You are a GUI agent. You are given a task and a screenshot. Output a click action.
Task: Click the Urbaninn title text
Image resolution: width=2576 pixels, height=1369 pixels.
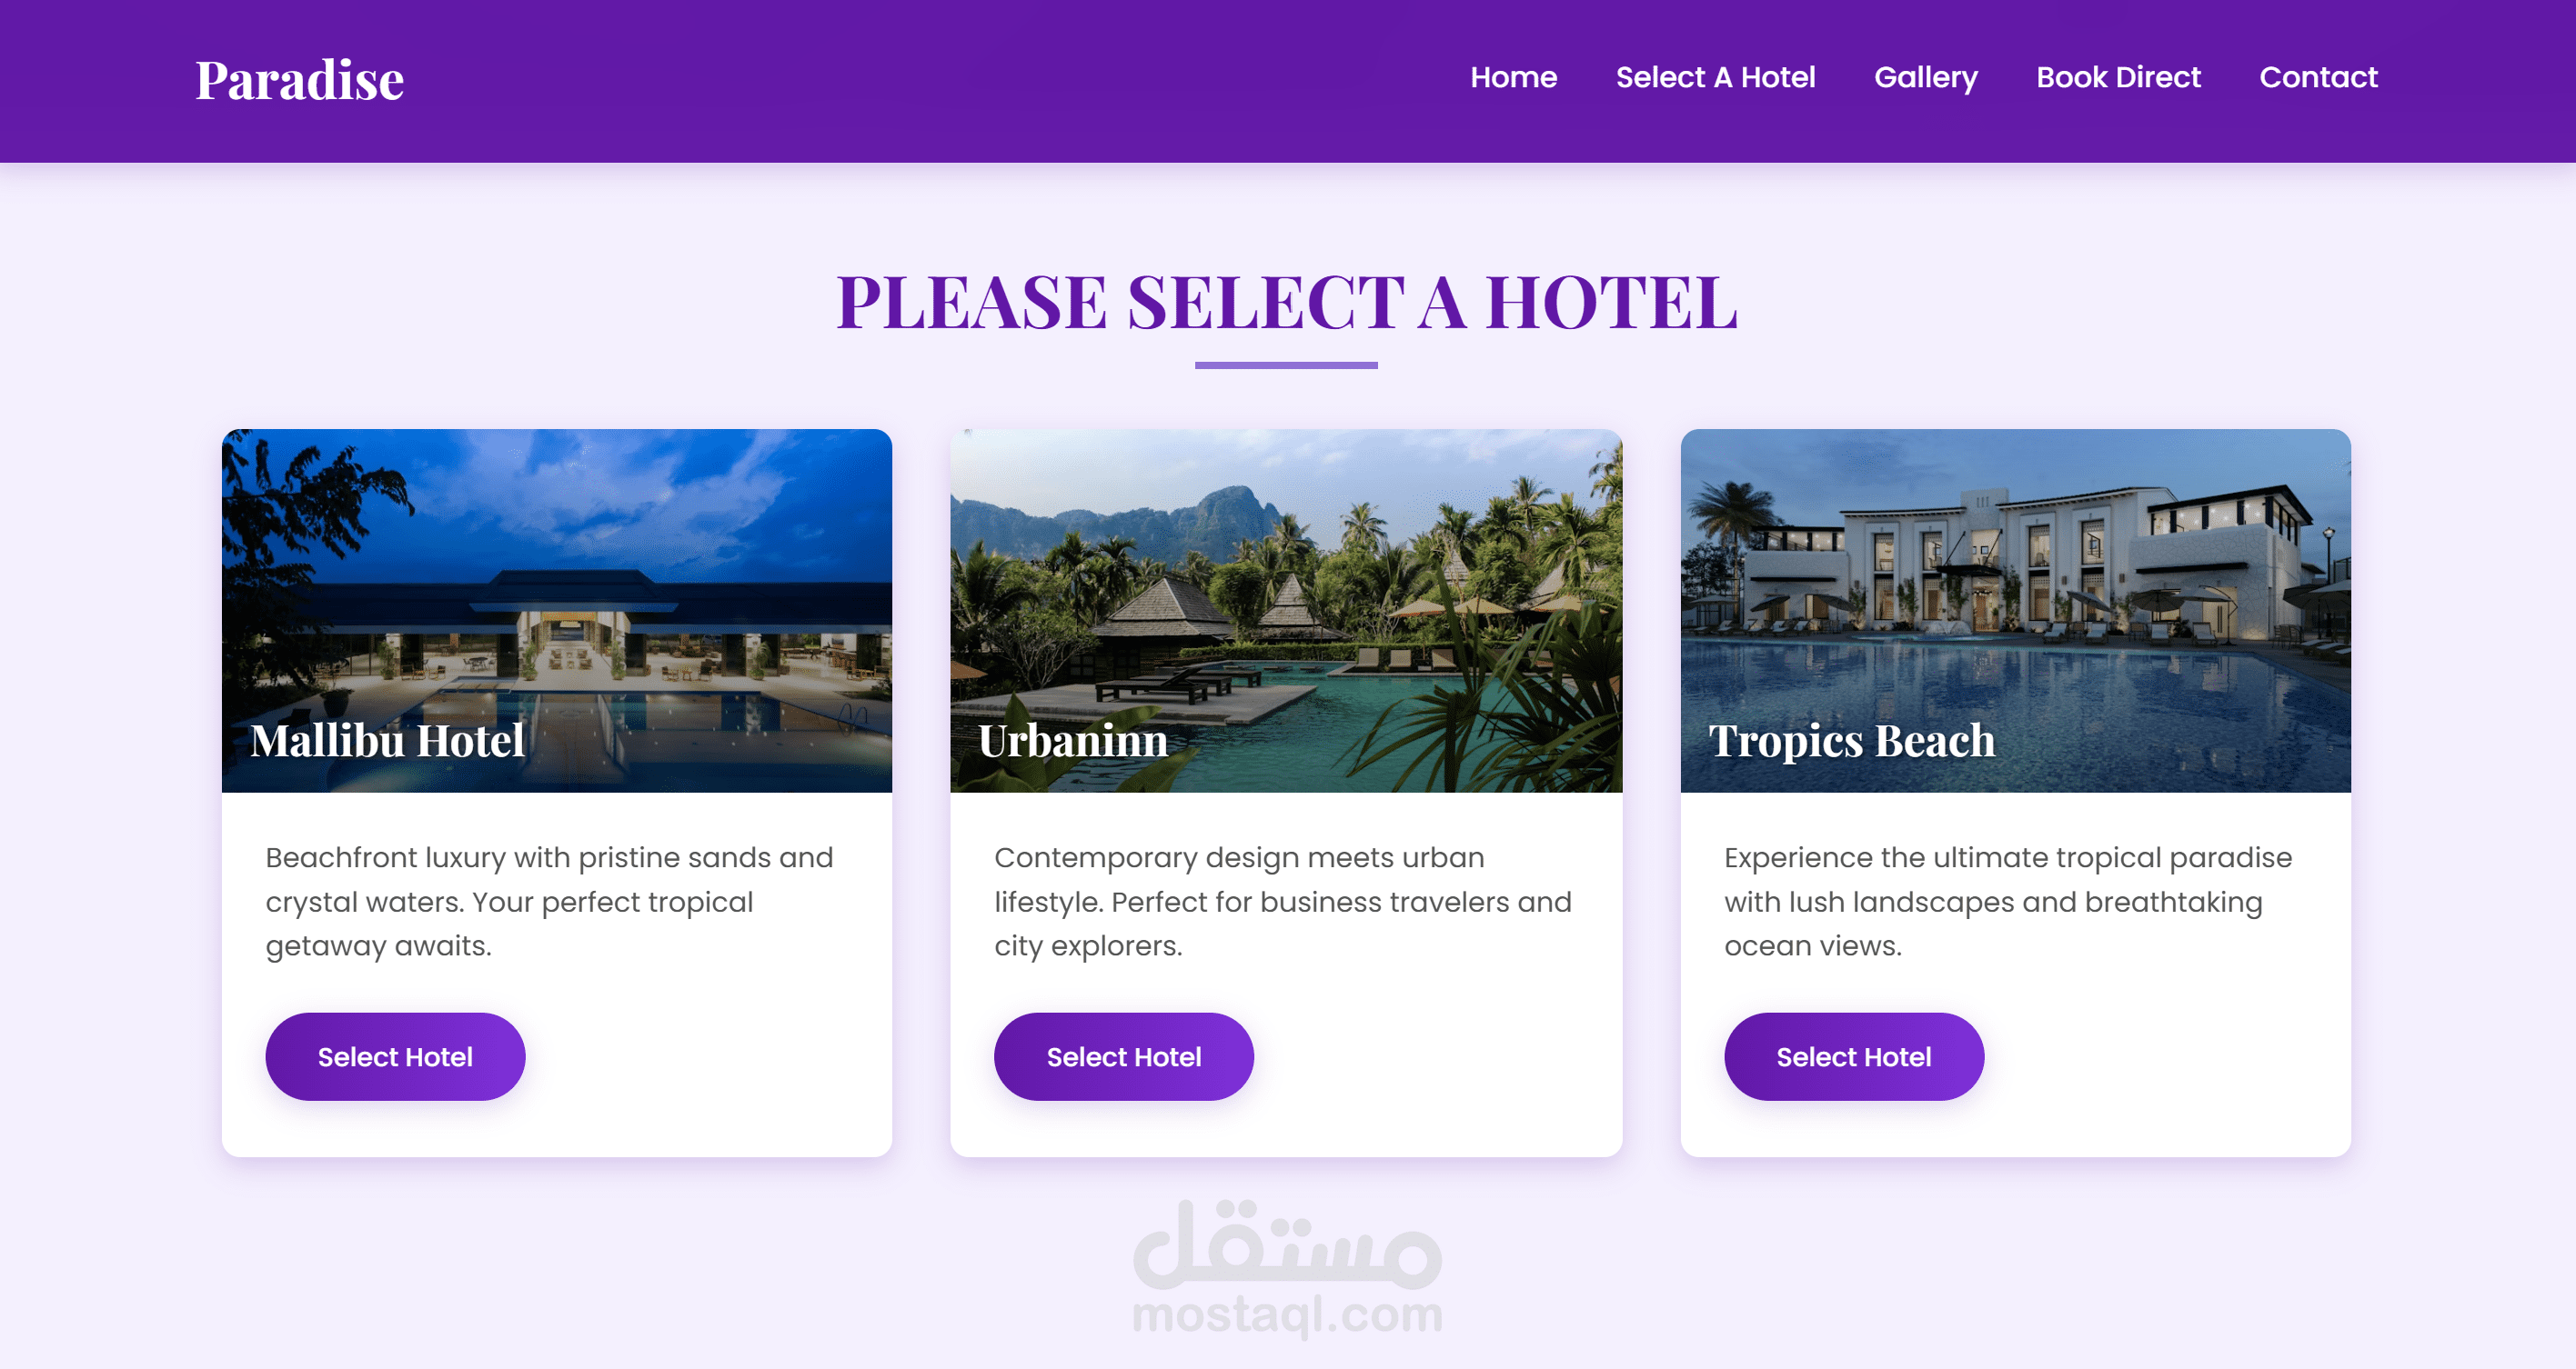pyautogui.click(x=1072, y=741)
